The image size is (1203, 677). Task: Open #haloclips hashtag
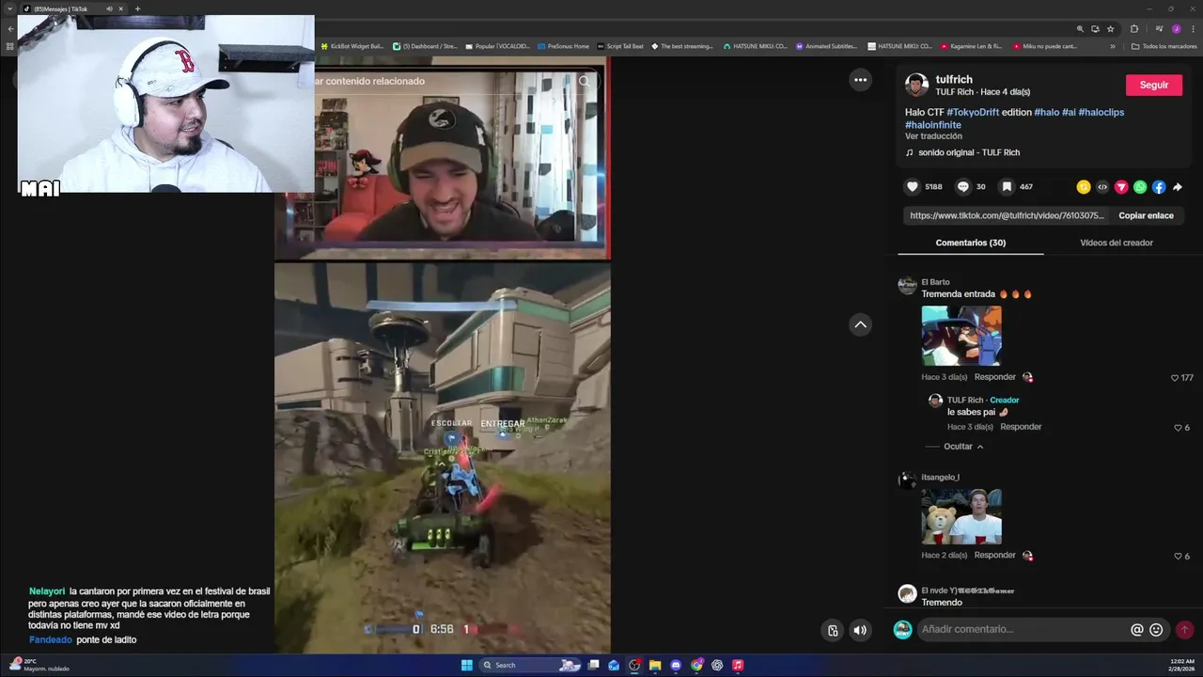1101,112
